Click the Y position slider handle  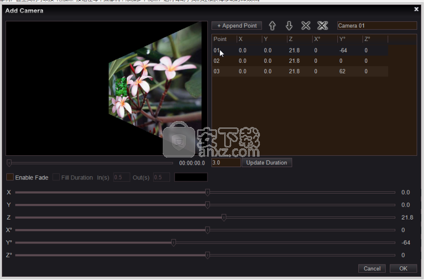207,205
